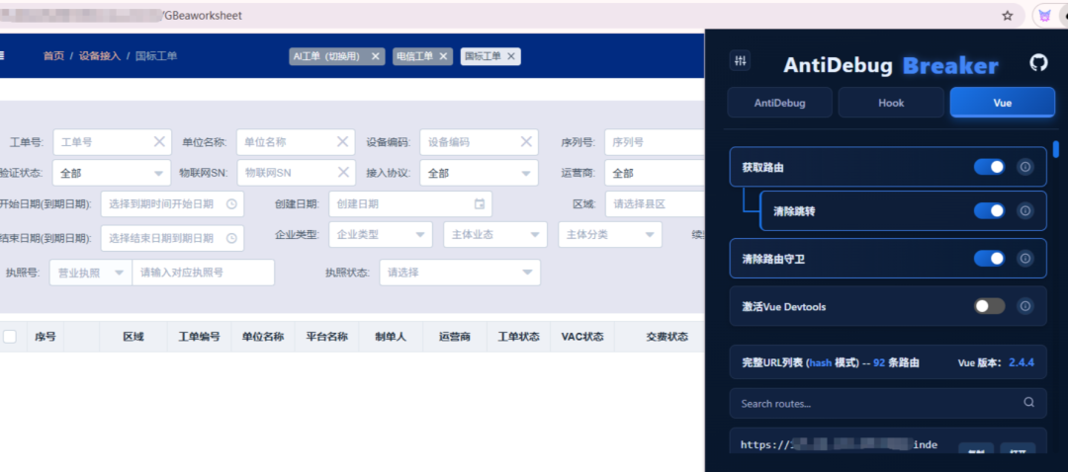Clear the 工单号 field with X icon

pos(158,141)
